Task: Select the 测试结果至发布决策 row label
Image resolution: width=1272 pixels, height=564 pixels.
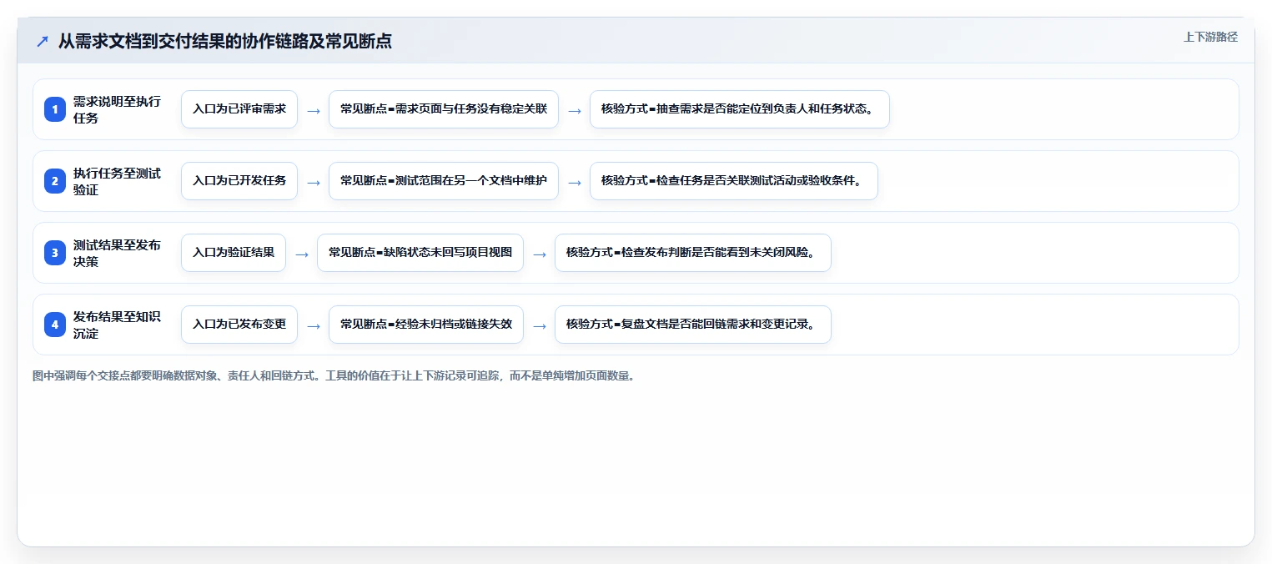Action: tap(117, 253)
